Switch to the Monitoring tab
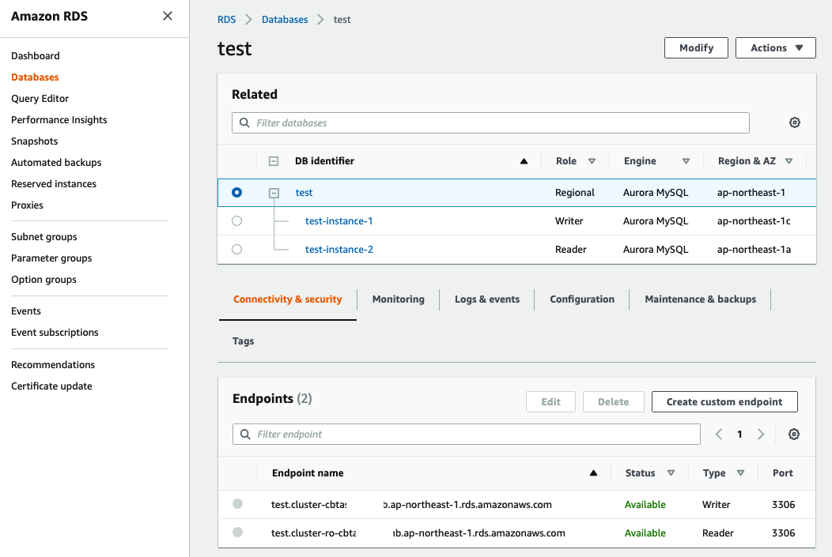The height and width of the screenshot is (557, 832). coord(398,299)
